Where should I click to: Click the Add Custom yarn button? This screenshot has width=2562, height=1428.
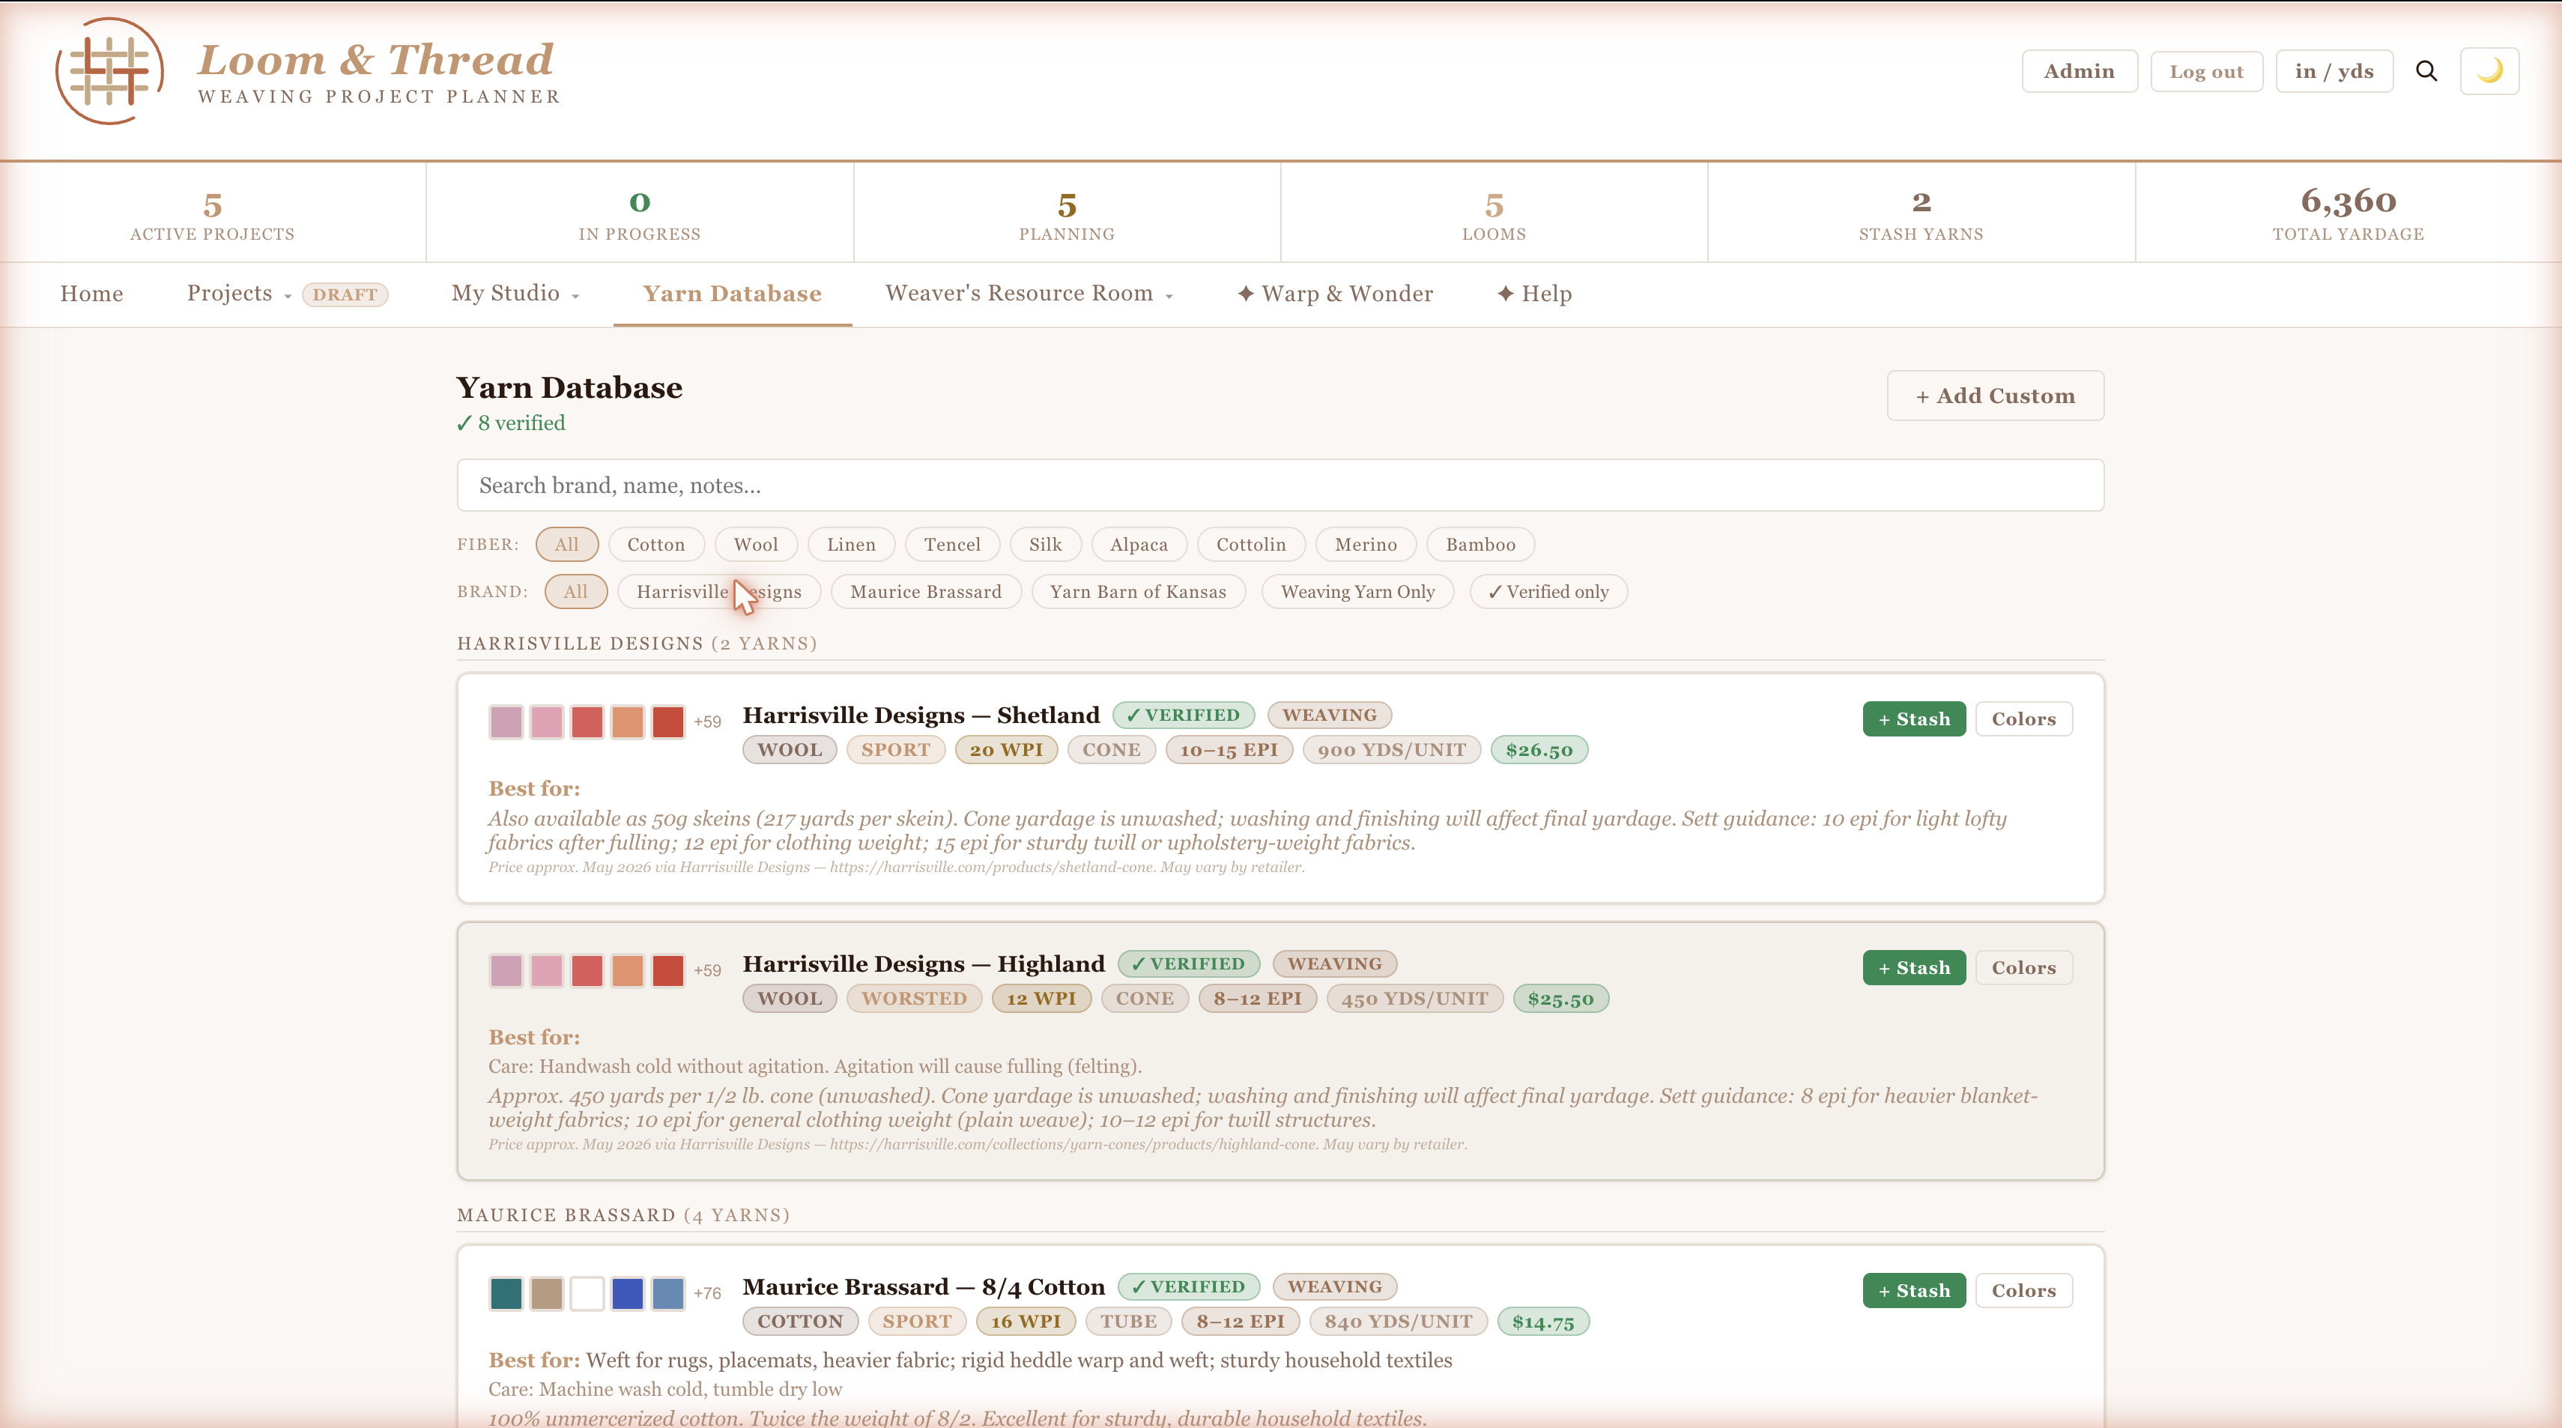click(1995, 396)
